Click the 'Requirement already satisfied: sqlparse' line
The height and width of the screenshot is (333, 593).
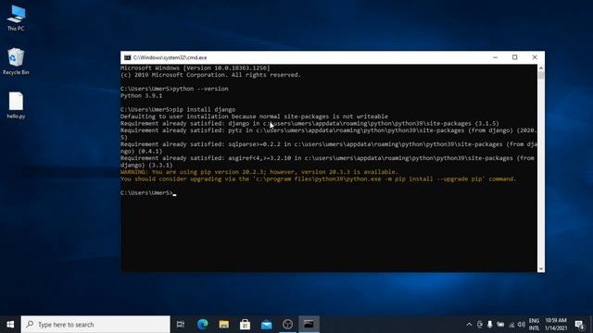(329, 148)
